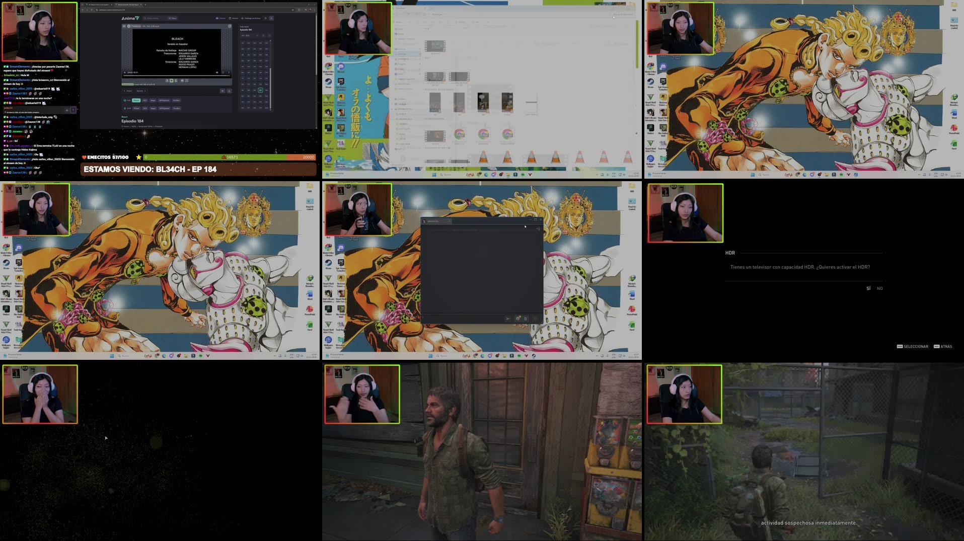Open the playlist menu in the player header

tap(124, 26)
